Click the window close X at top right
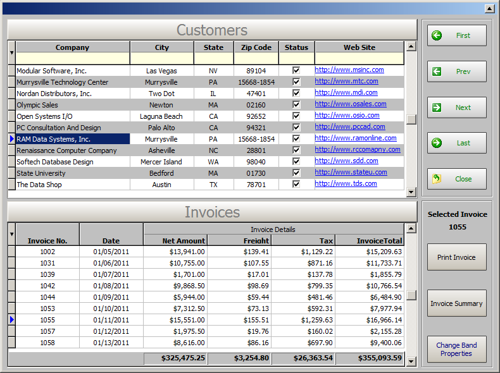The image size is (500, 373). (x=489, y=8)
